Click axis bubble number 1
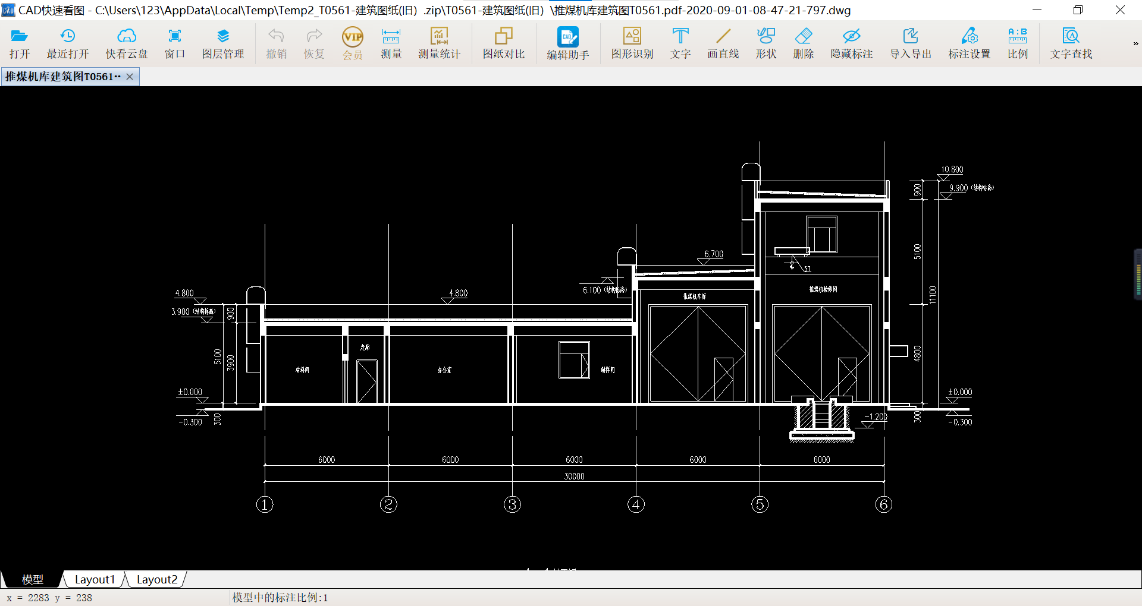This screenshot has width=1142, height=606. click(x=265, y=504)
